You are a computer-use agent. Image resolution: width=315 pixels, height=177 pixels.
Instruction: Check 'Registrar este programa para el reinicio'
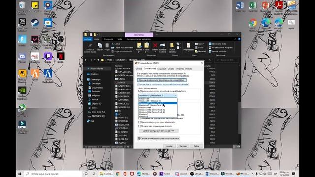[139, 126]
